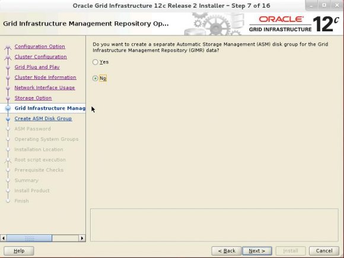Open the Create ASM Disk Group step
The image size is (344, 258).
click(43, 118)
